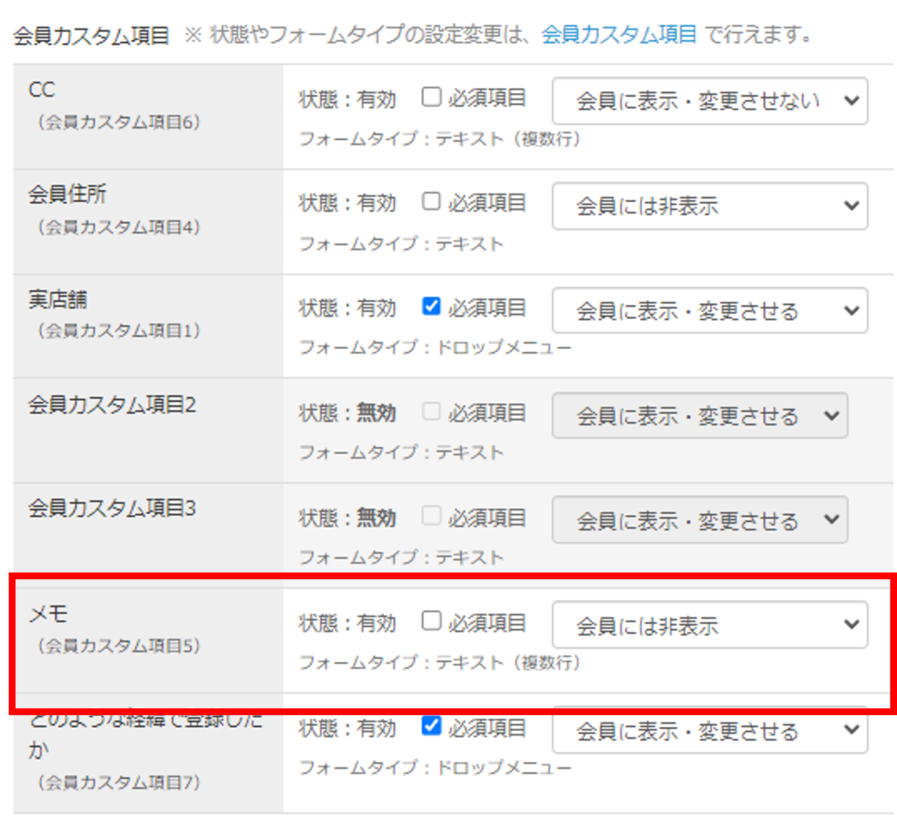
Task: Expand 実店舗 display setting dropdown
Action: 710,311
